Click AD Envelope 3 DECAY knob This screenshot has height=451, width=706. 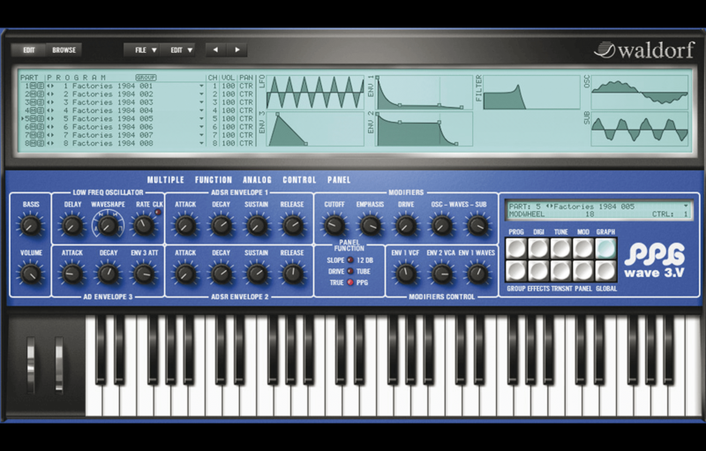[108, 274]
